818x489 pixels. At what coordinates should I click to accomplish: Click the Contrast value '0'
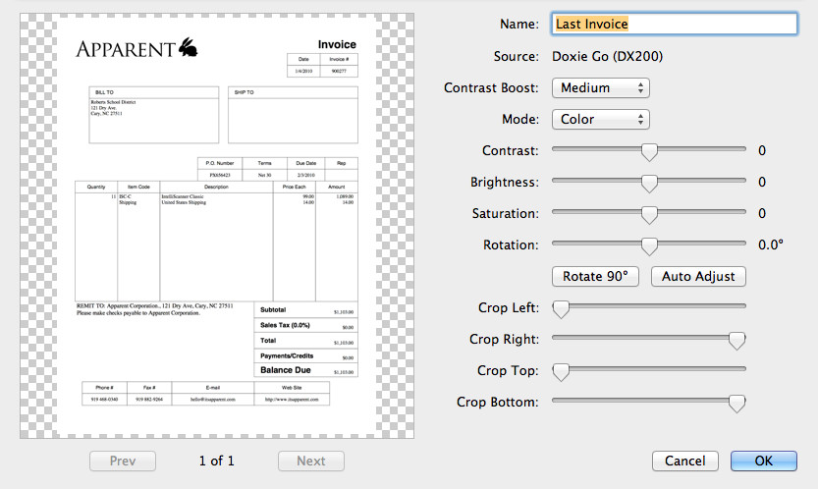[762, 151]
